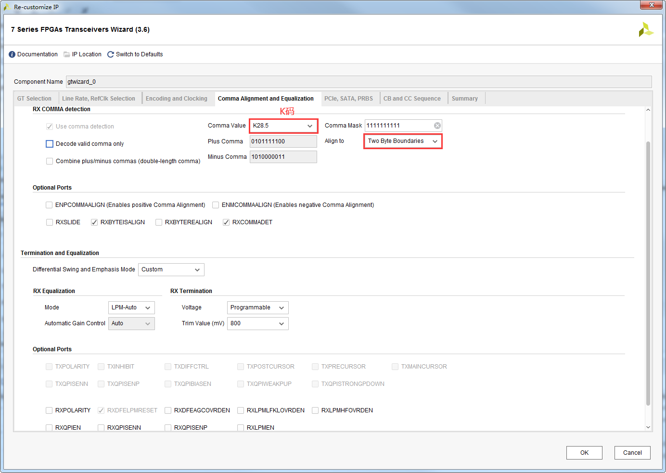Viewport: 666px width, 473px height.
Task: Check the RXLPMLFKLOVRDEN option
Action: (241, 410)
